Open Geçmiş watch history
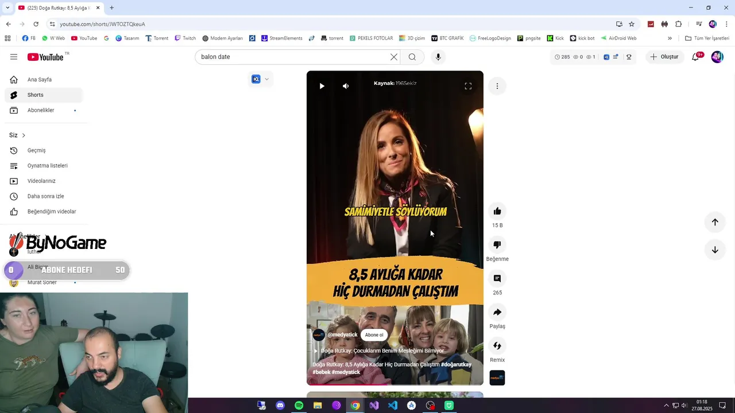This screenshot has height=413, width=735. click(44, 150)
